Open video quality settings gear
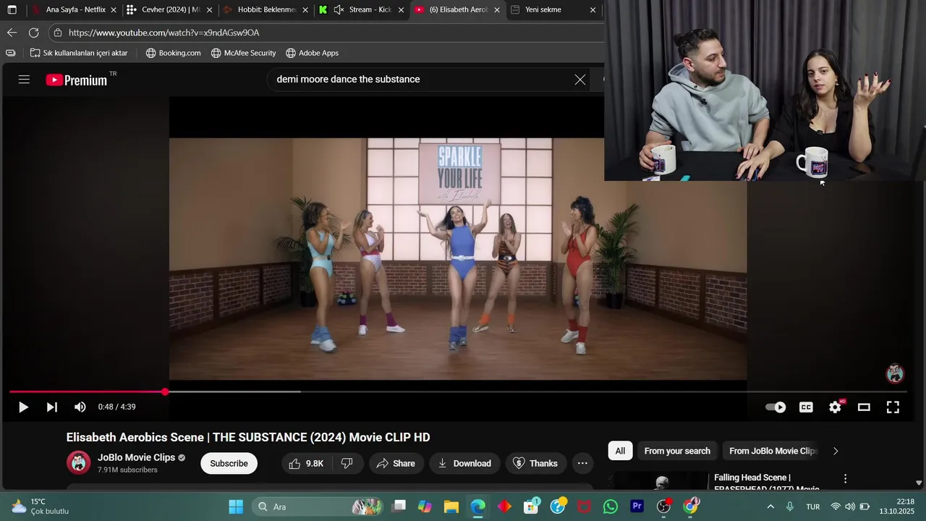The image size is (926, 521). [x=836, y=407]
